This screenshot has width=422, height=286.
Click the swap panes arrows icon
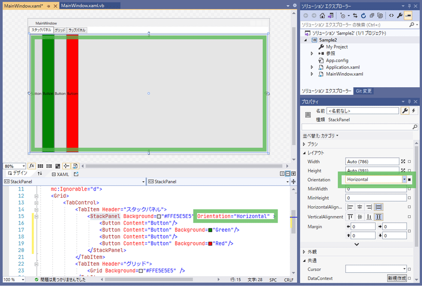pos(40,174)
